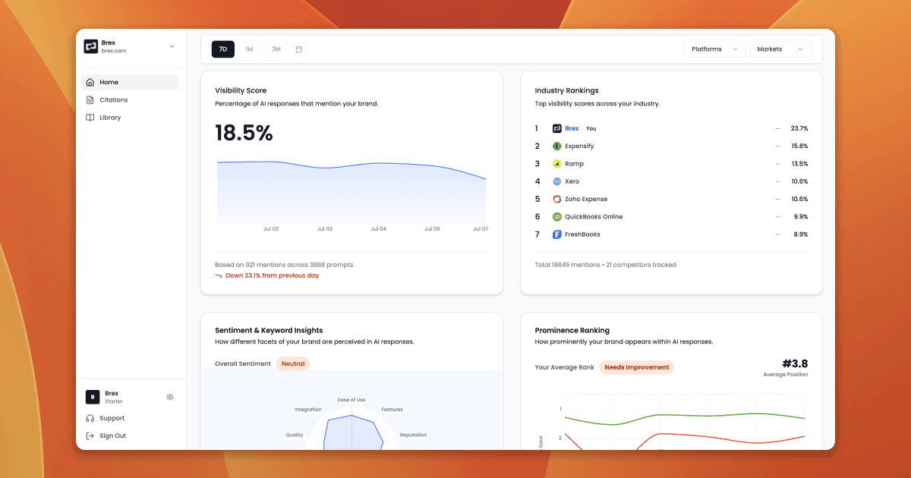Switch time range to 3M
This screenshot has height=478, width=911.
[276, 49]
